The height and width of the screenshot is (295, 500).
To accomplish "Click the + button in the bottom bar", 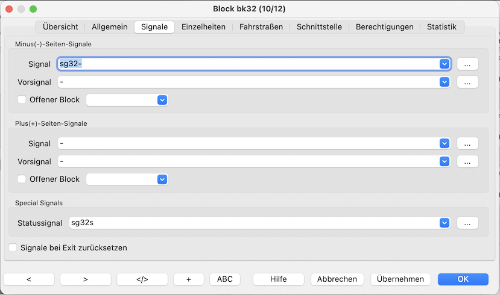I will pyautogui.click(x=188, y=279).
